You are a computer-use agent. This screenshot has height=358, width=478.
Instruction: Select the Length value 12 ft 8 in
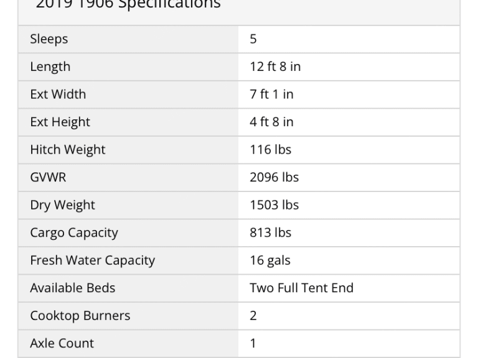click(x=275, y=67)
